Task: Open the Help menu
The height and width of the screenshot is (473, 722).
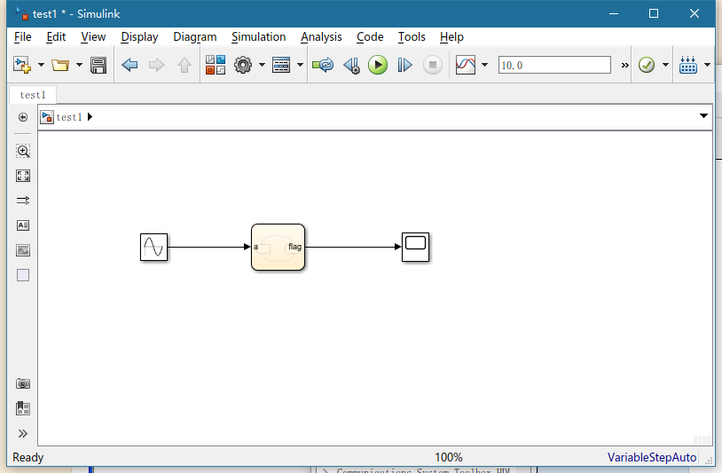Action: 451,37
